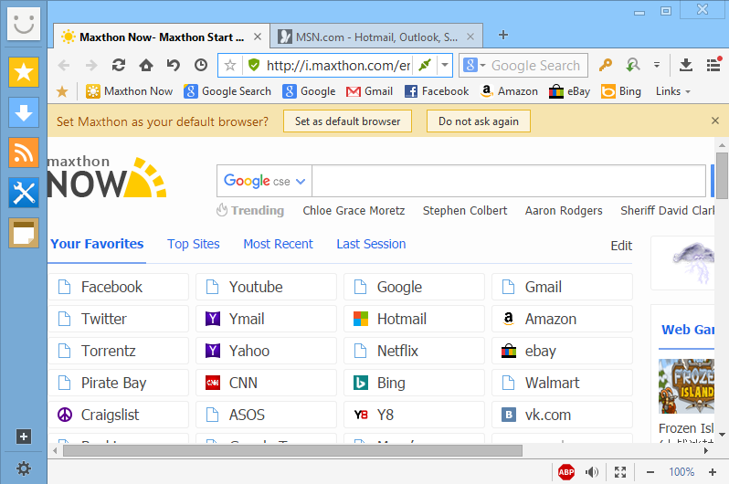Open the favorites bar star icon

click(x=62, y=91)
